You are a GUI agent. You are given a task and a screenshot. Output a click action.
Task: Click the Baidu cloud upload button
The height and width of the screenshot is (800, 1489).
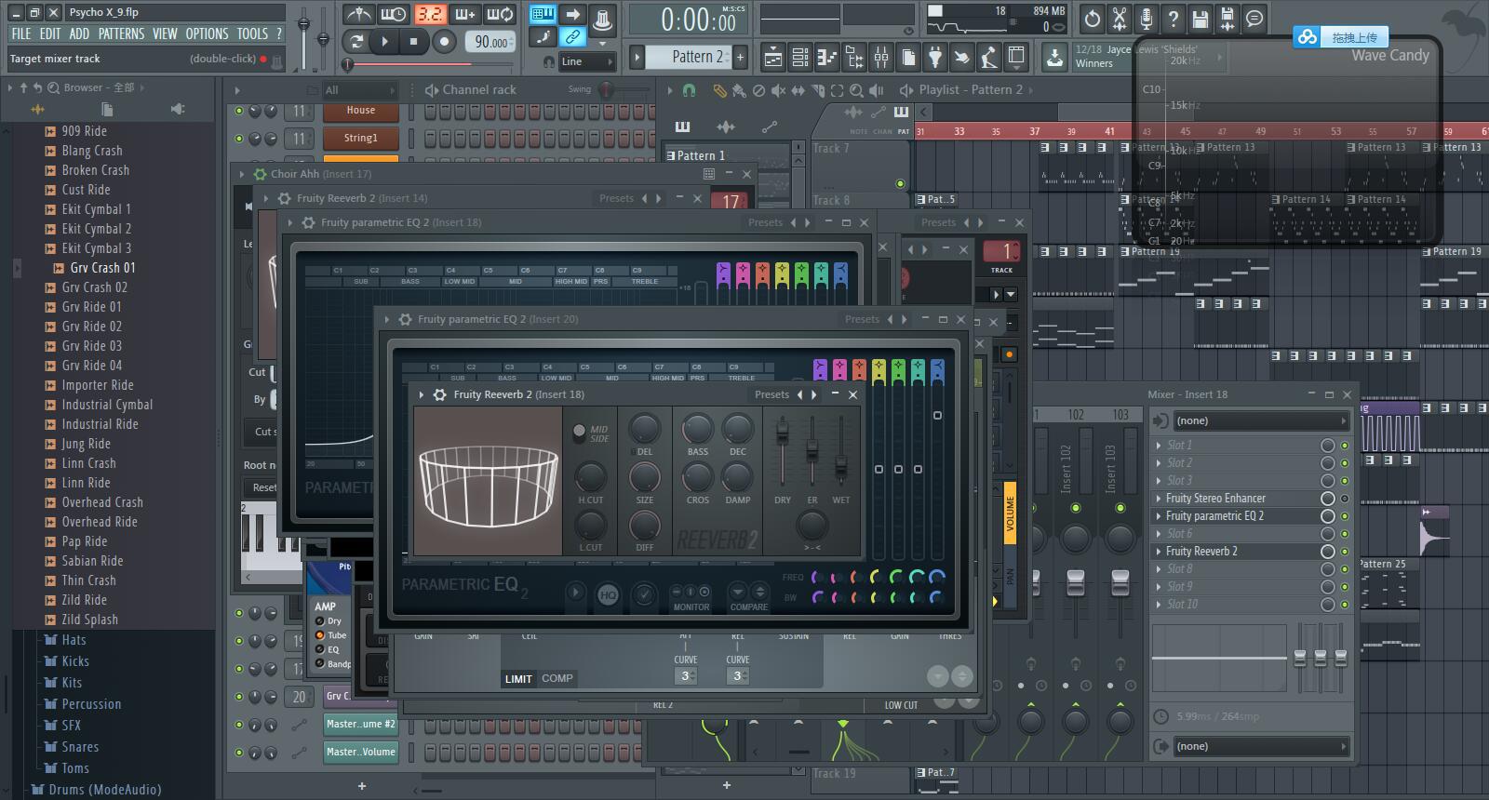click(1340, 37)
